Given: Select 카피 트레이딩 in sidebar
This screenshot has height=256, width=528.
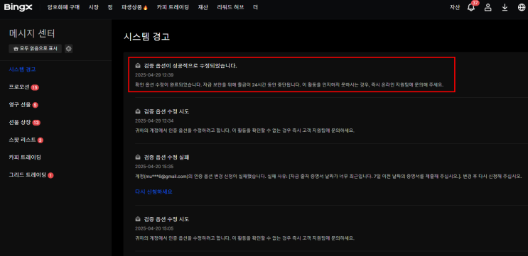Looking at the screenshot, I should [26, 157].
